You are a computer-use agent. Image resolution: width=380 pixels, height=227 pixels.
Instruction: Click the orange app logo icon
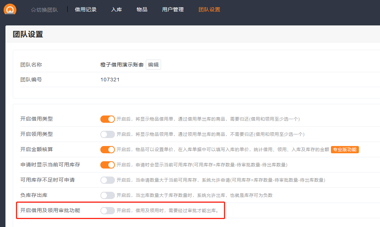click(x=10, y=9)
